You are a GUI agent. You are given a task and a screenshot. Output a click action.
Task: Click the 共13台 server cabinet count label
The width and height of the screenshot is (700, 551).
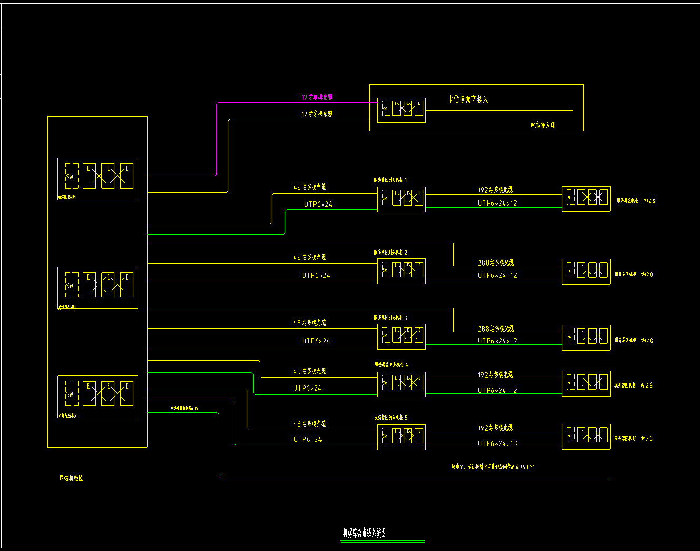click(x=647, y=438)
